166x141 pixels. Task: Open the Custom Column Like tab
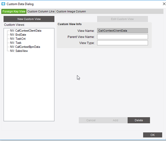41,12
